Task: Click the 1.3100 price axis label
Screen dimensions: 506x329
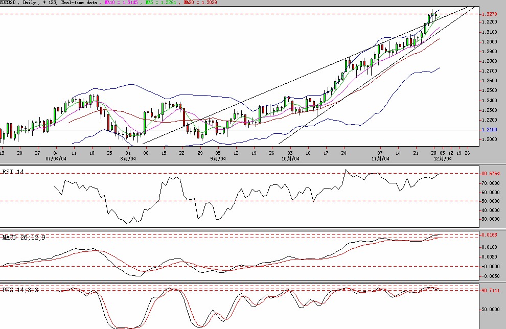Action: pyautogui.click(x=489, y=32)
